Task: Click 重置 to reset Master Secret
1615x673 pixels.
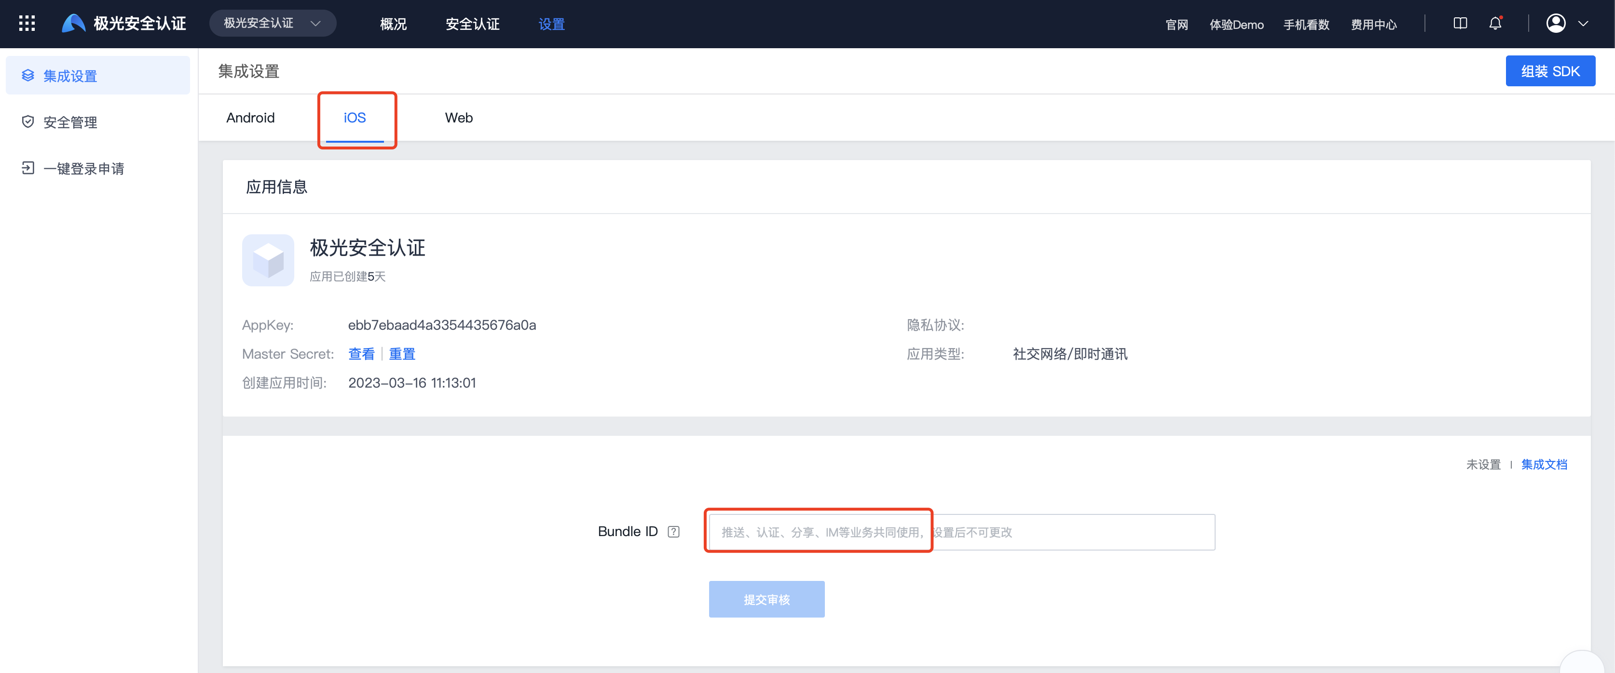Action: click(x=402, y=354)
